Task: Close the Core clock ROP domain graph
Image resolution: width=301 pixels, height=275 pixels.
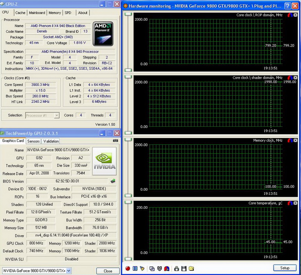Action: [295, 15]
